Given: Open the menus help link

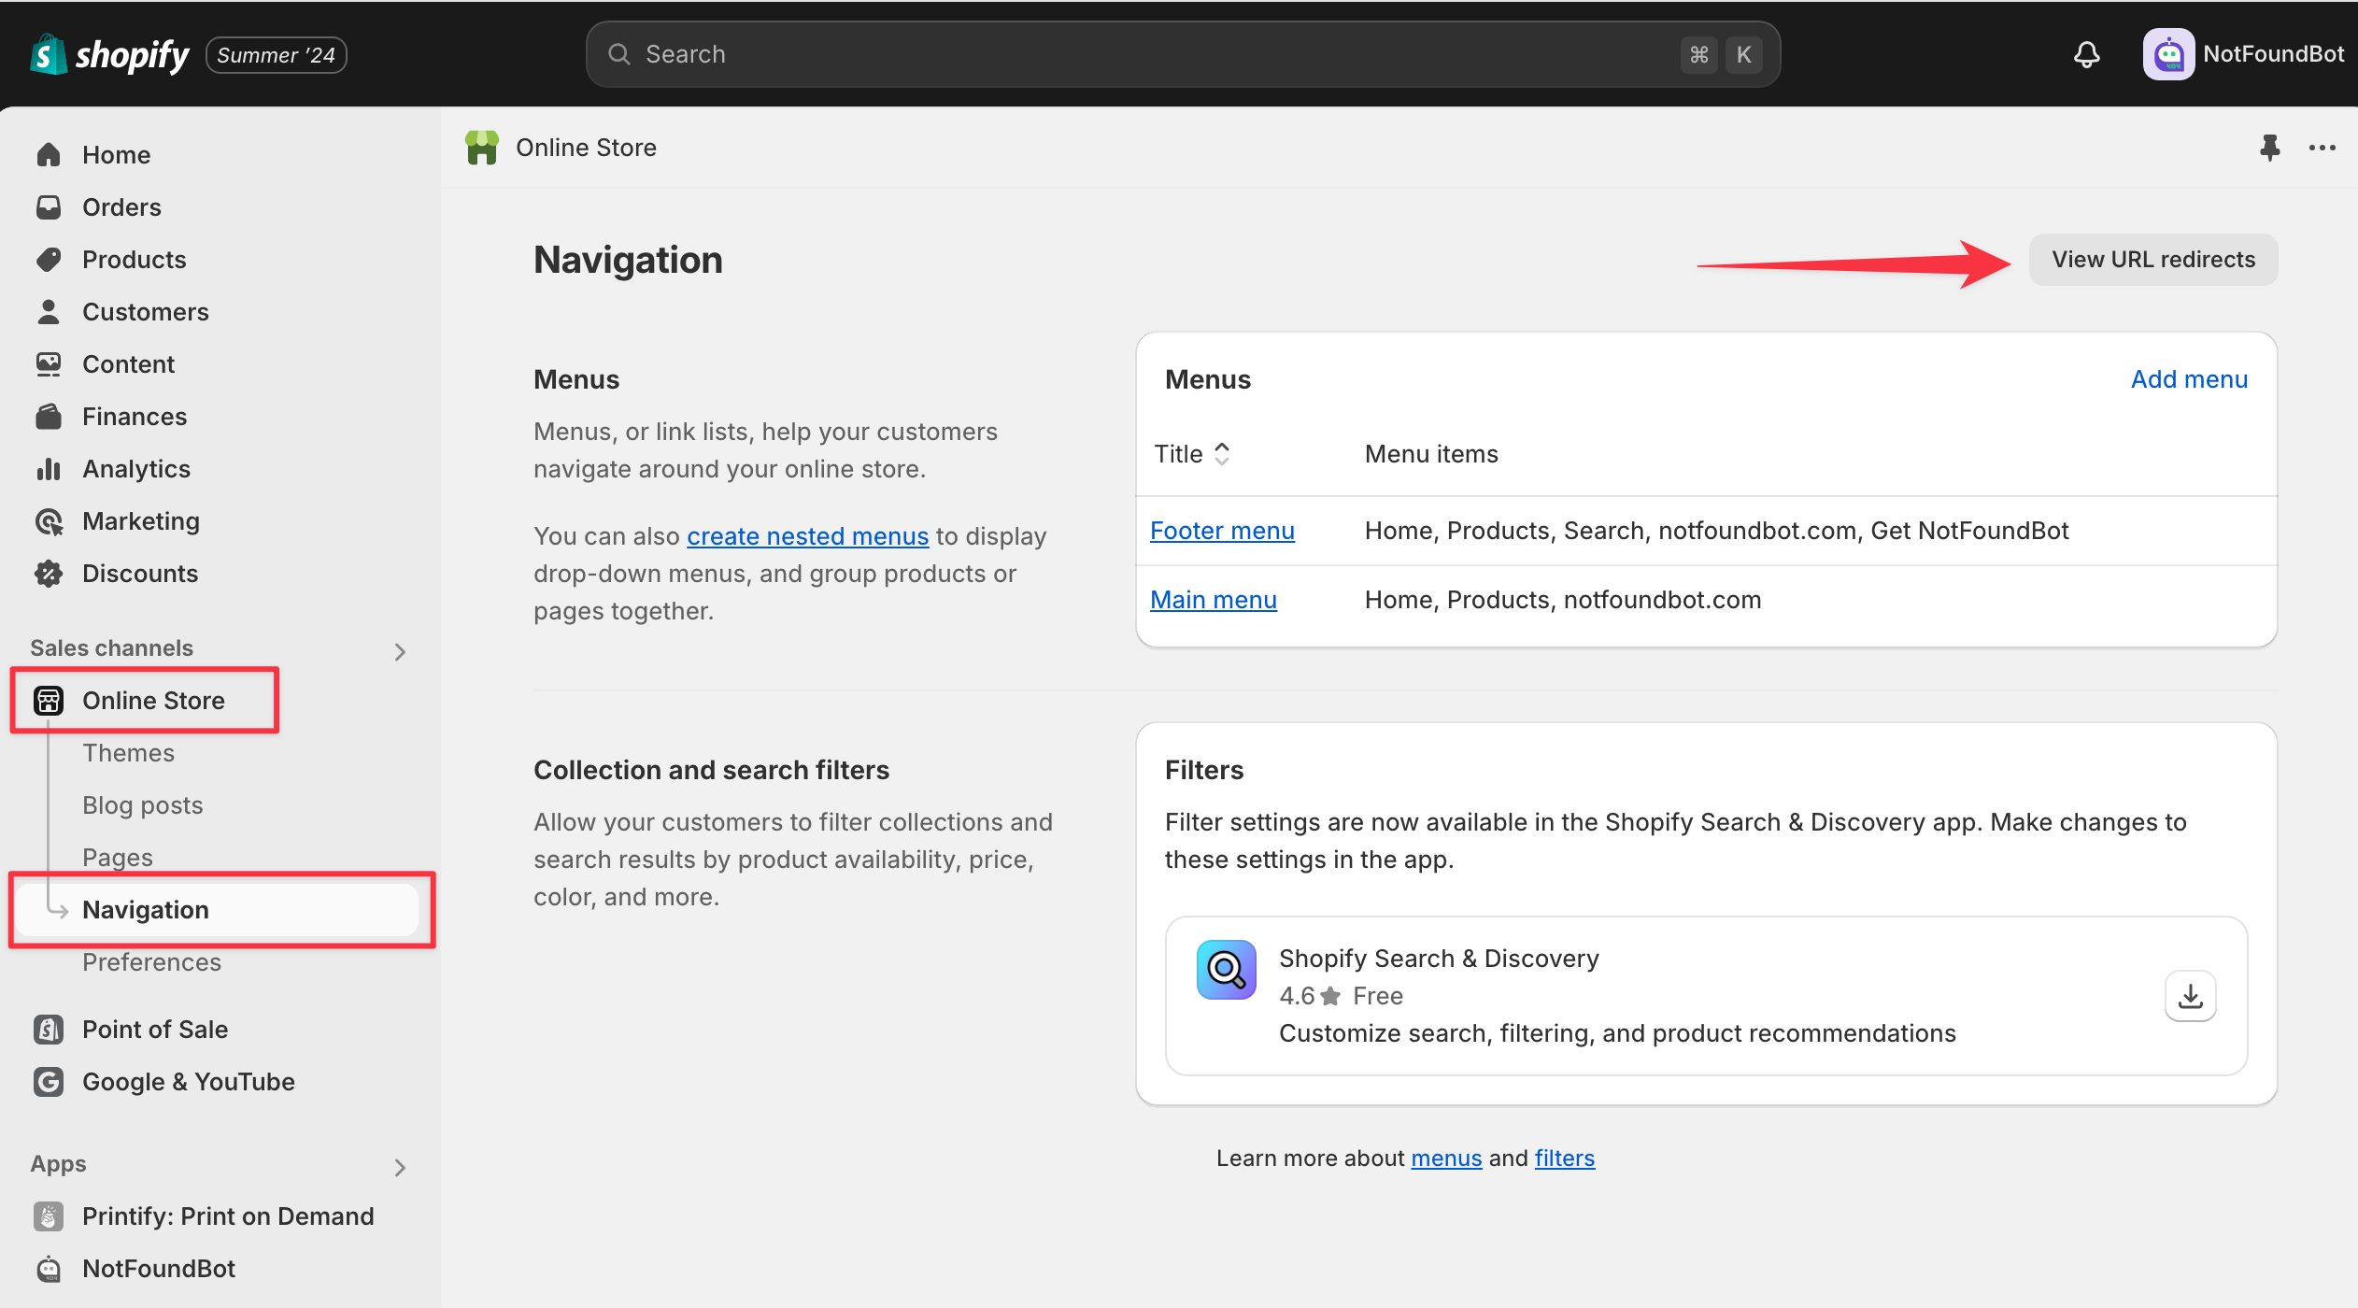Looking at the screenshot, I should 1446,1158.
